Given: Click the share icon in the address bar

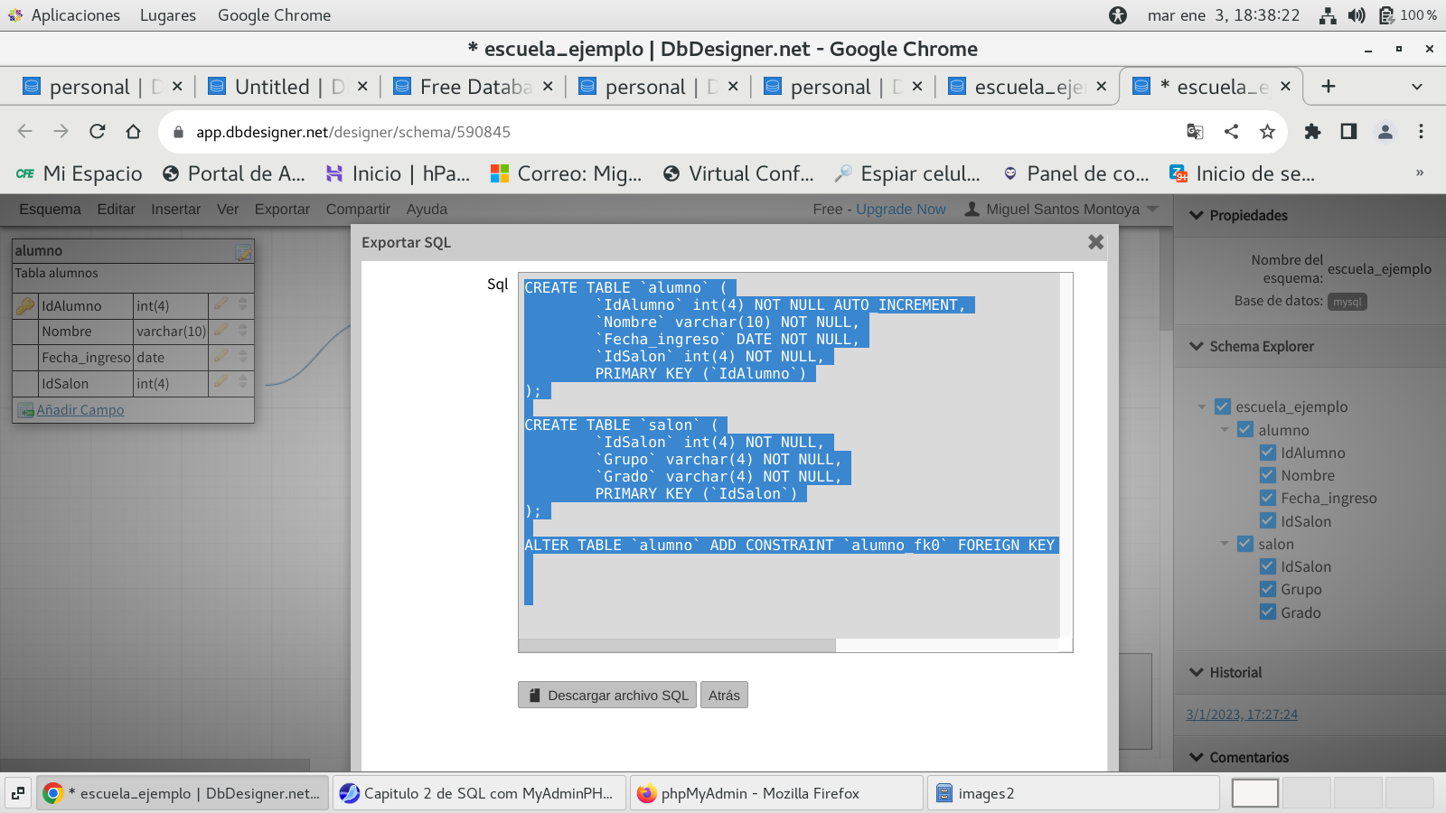Looking at the screenshot, I should (1231, 132).
